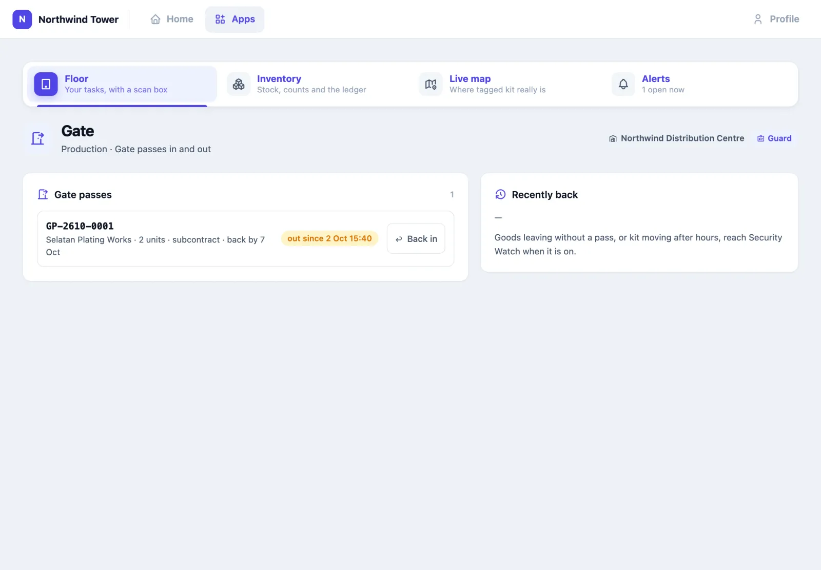Click the Profile person icon
The image size is (821, 570).
coord(758,19)
